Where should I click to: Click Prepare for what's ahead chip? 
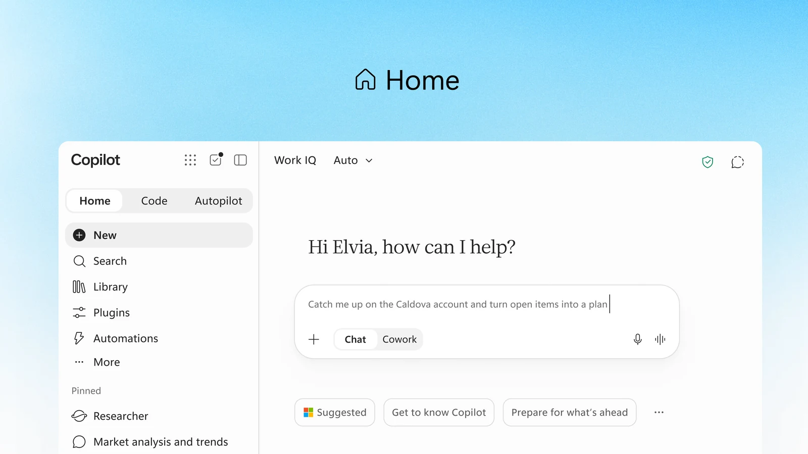point(570,413)
